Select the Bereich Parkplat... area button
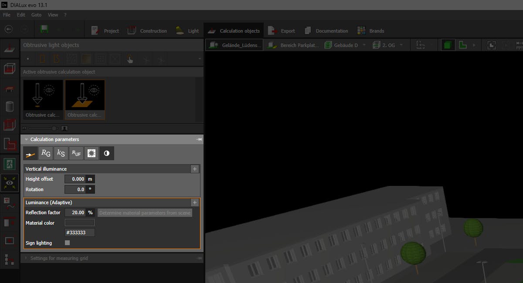Viewport: 523px width, 283px height. (293, 45)
